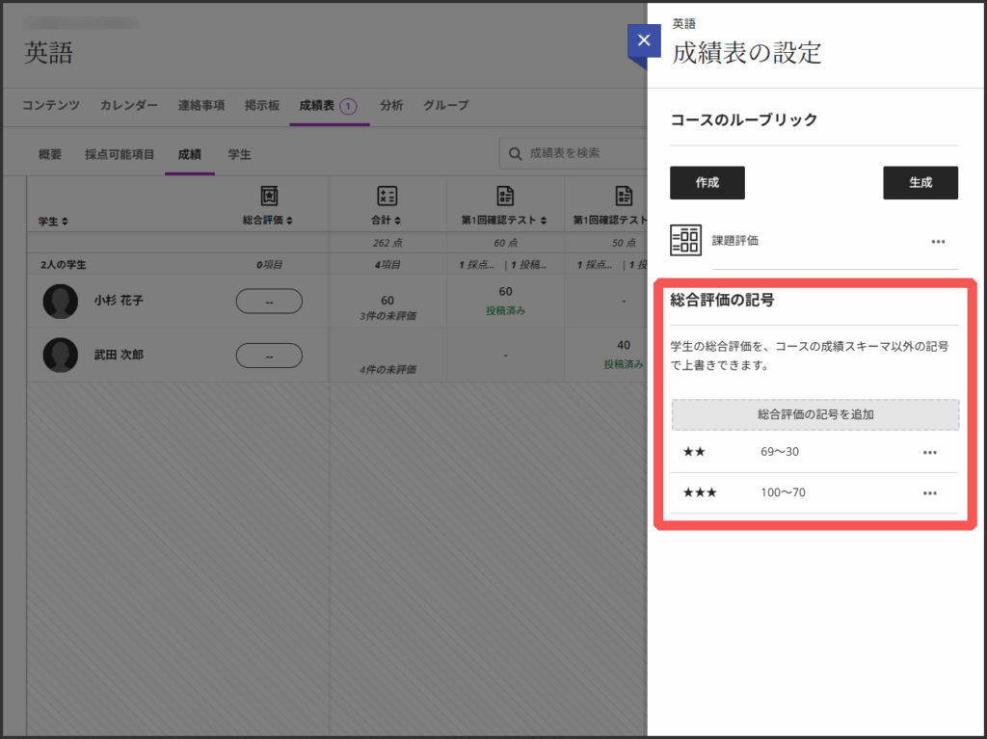Screen dimensions: 987x739
Task: Open the 分析 tab
Action: 391,105
